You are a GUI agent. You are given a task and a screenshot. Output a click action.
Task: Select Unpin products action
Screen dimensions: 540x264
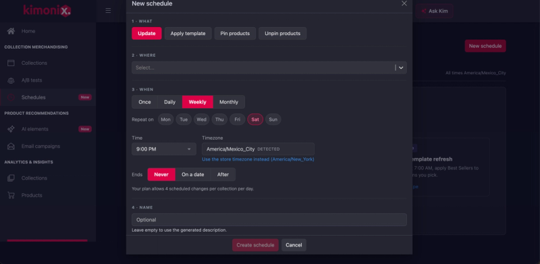tap(282, 34)
